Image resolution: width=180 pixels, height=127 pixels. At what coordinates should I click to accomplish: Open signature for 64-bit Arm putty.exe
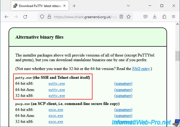click(123, 90)
